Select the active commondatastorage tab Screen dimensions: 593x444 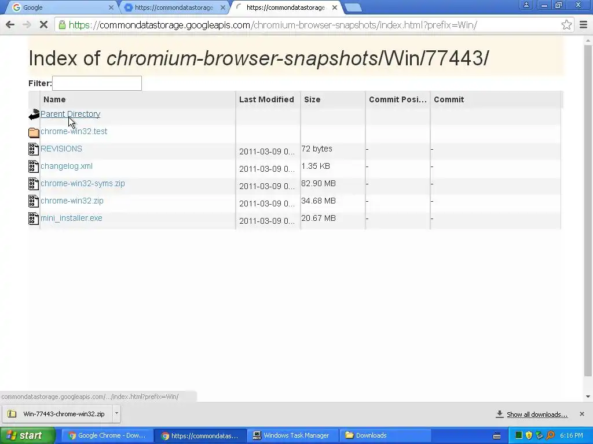[285, 8]
